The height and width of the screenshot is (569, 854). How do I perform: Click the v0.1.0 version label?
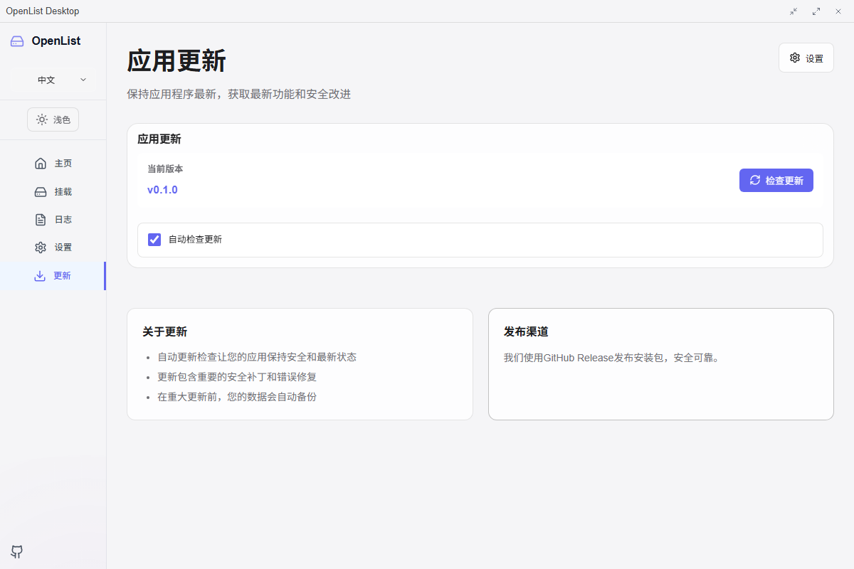click(x=162, y=189)
